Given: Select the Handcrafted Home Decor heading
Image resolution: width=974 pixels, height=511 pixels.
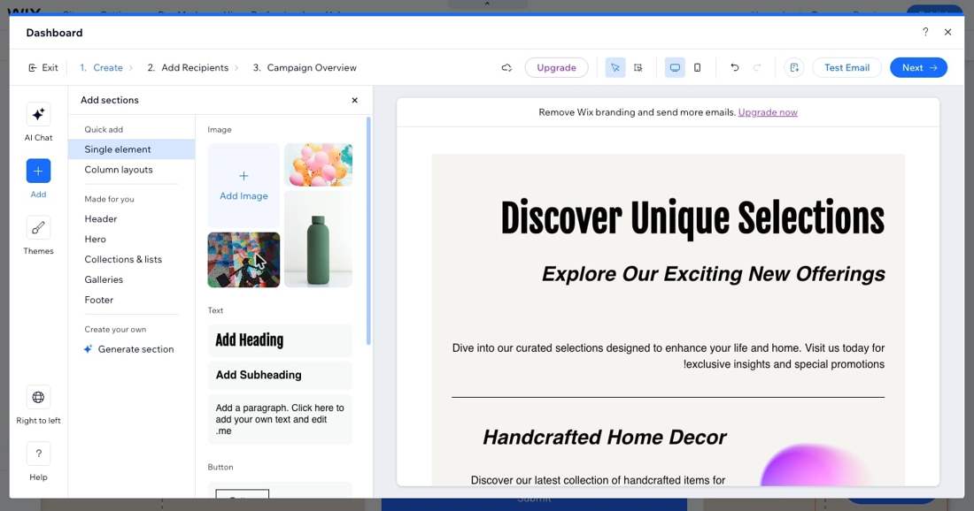Looking at the screenshot, I should coord(605,438).
